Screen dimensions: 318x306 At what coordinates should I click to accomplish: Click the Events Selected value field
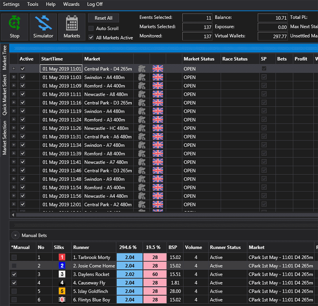tap(197, 18)
